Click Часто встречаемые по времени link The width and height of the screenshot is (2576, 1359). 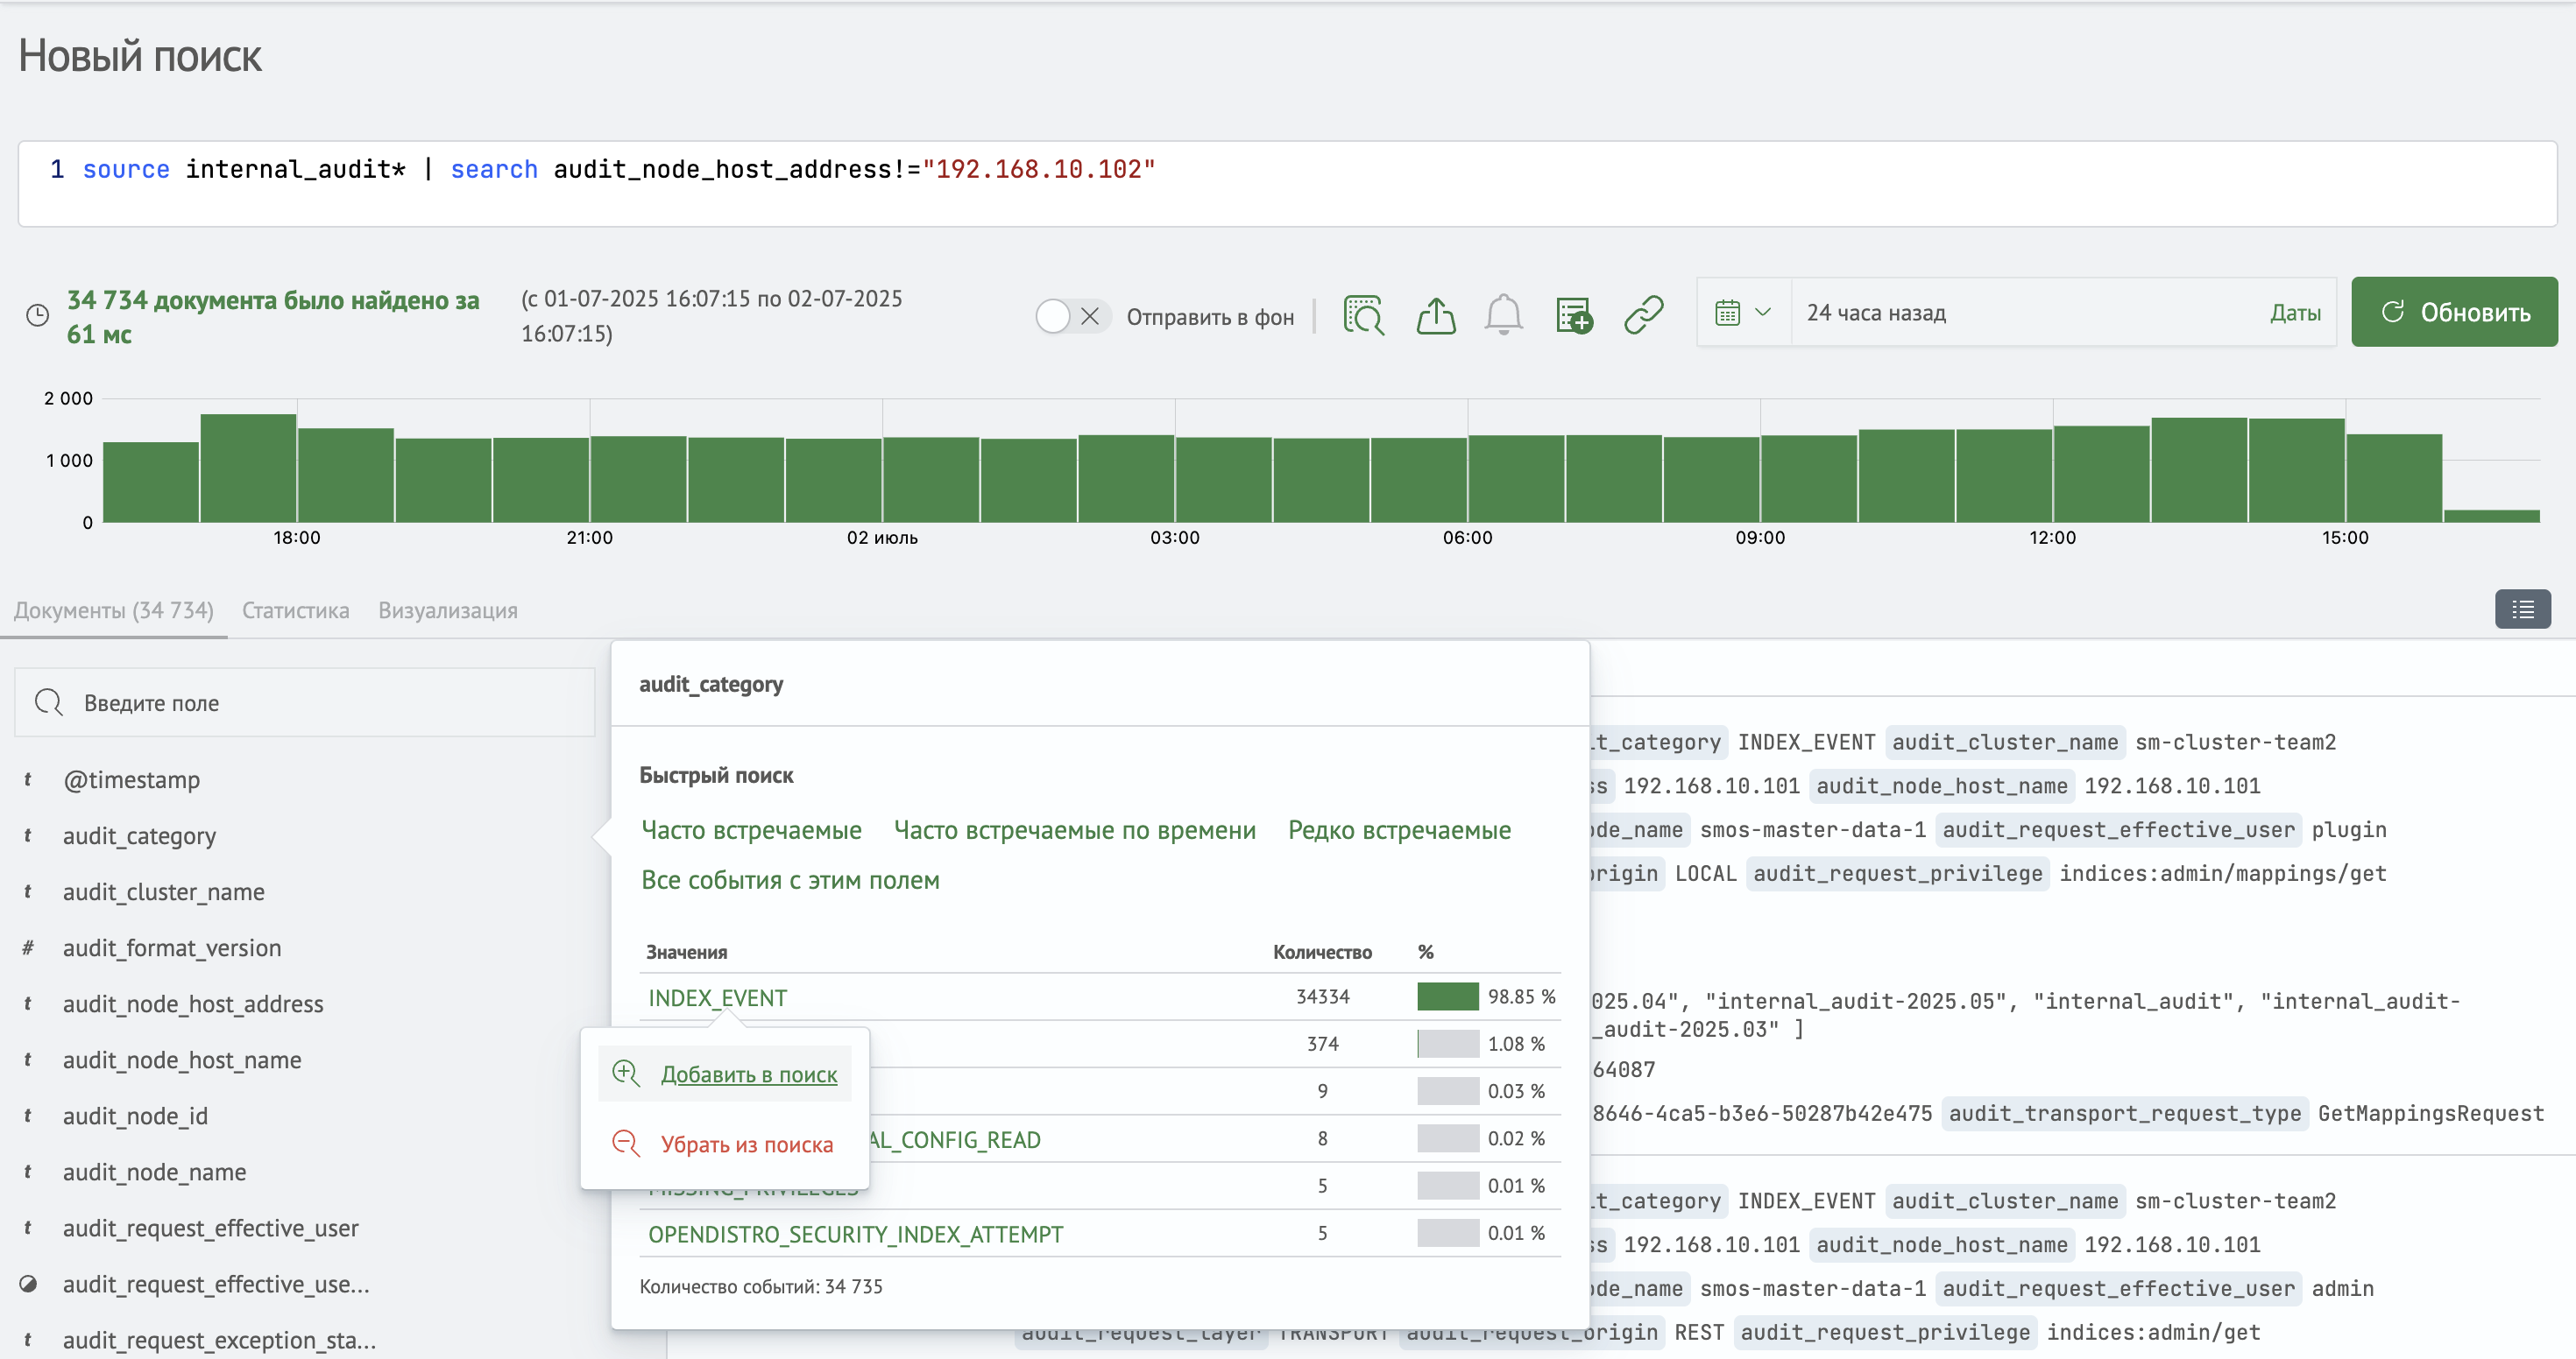[x=1075, y=829]
